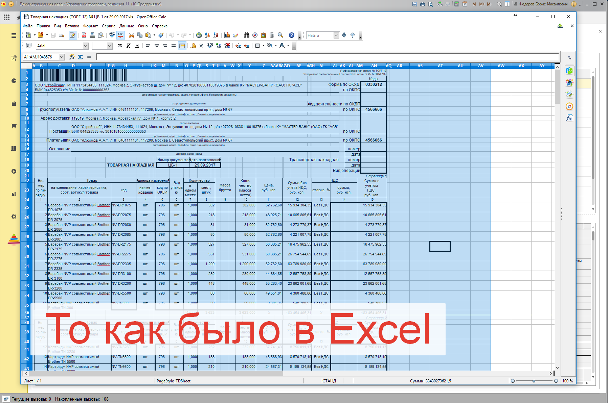
Task: Apply Percent number format icon
Action: coord(201,46)
